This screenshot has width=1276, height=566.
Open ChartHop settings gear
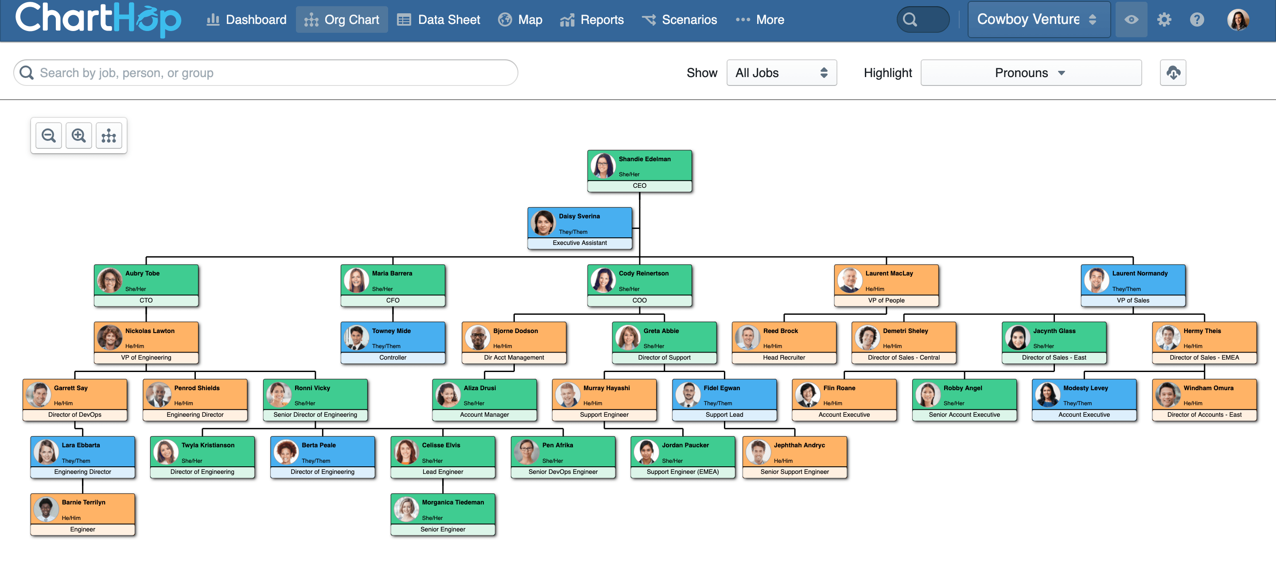pos(1164,20)
